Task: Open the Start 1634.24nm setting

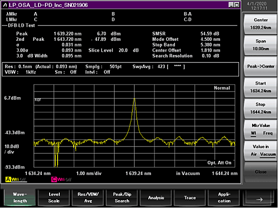Action: click(260, 87)
